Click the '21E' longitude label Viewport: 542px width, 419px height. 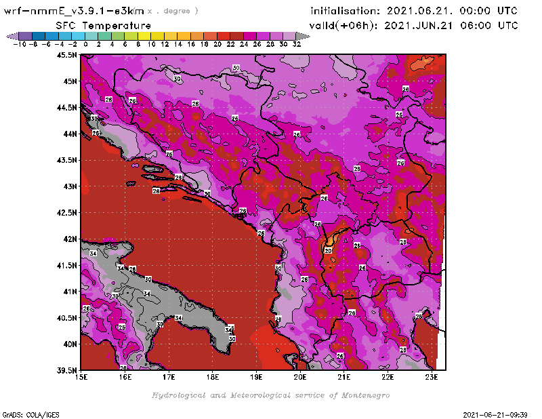click(344, 377)
